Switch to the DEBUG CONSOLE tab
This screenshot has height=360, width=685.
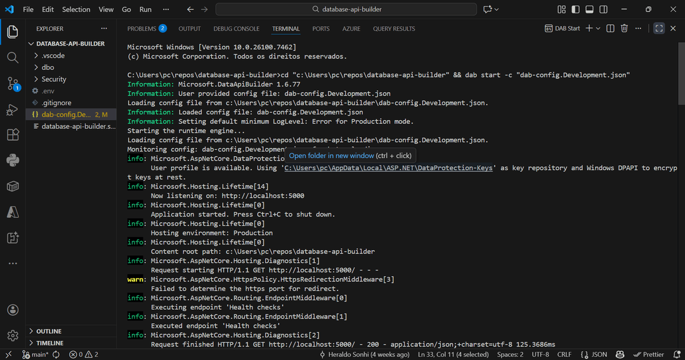click(x=237, y=29)
